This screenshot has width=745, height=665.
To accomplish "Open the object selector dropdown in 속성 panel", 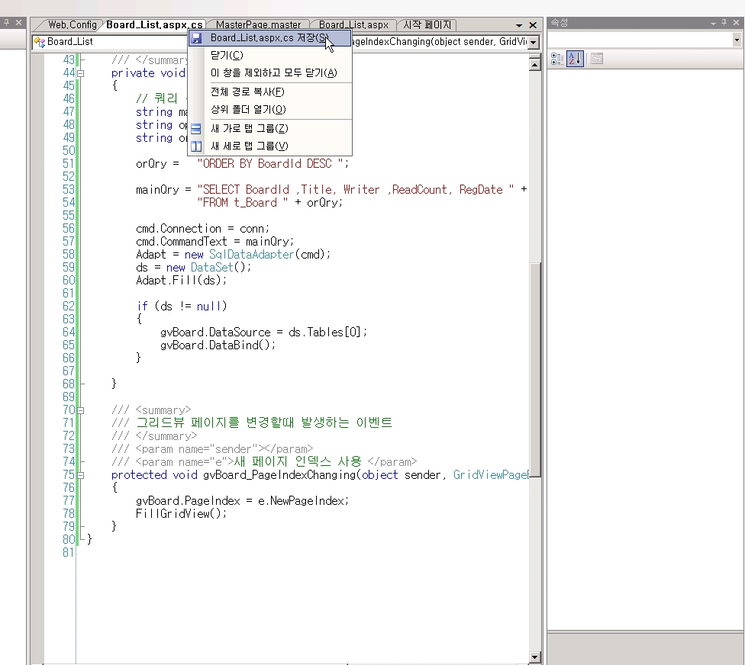I will click(x=737, y=40).
